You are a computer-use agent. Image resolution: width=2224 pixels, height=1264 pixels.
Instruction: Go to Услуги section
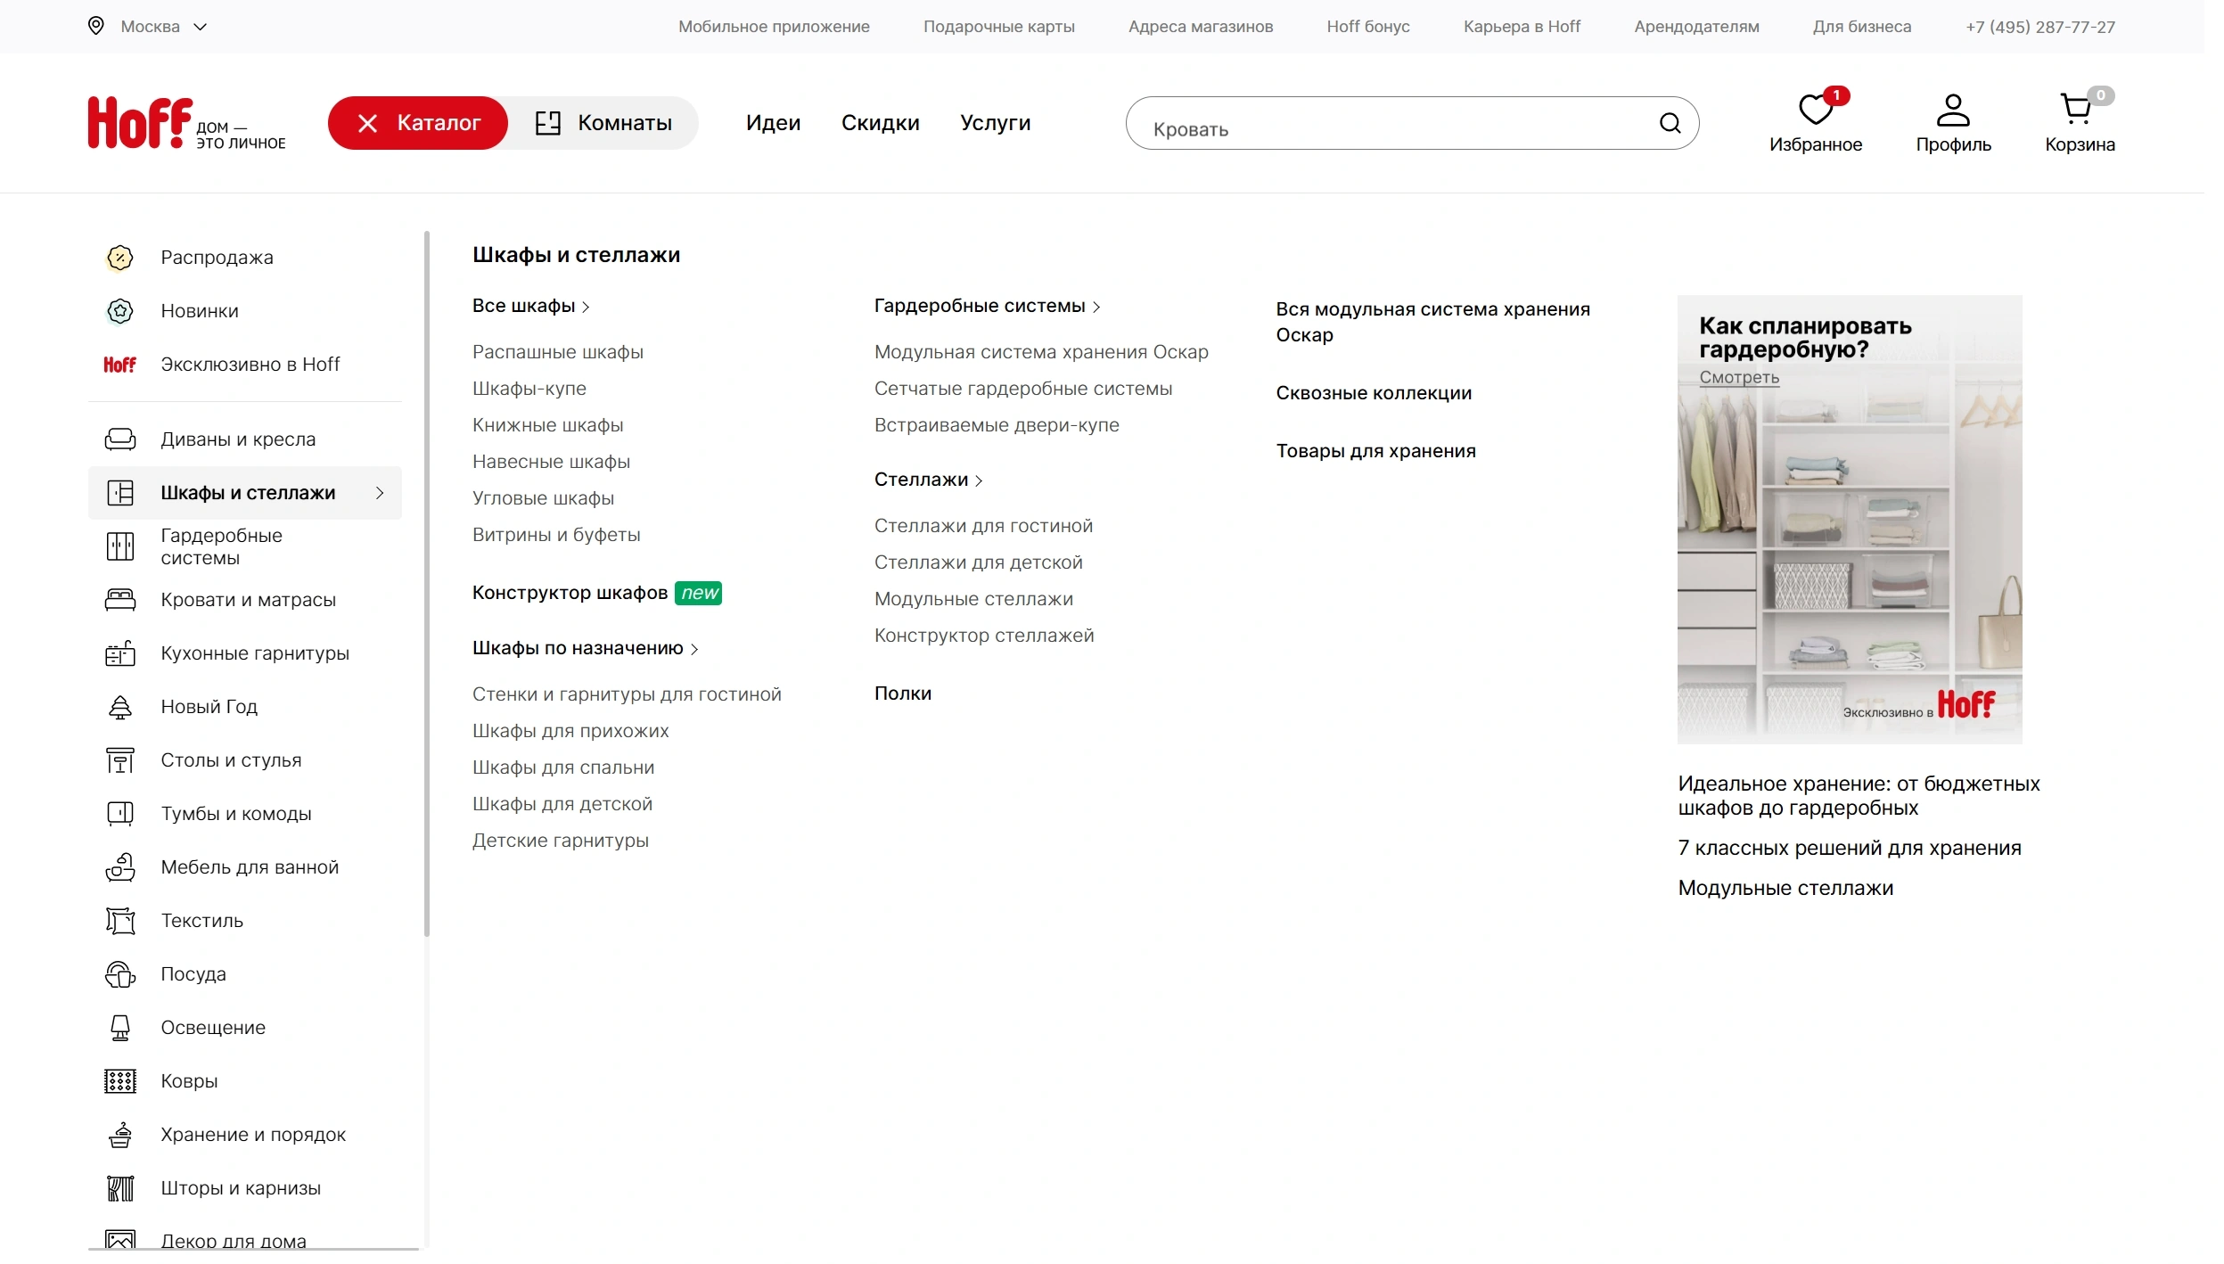pos(995,123)
